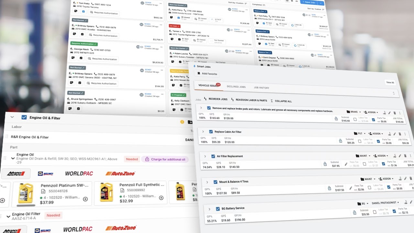
Task: Click George Nash's Requires Authorization button
Action: point(102,59)
